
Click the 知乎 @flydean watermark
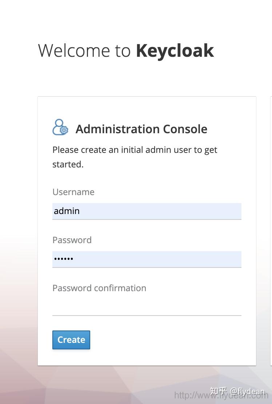[x=237, y=391]
